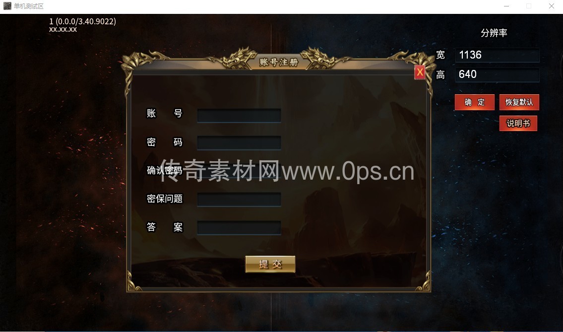Submit the form with the 提交 button
Screen dimensions: 563x332
[x=270, y=264]
